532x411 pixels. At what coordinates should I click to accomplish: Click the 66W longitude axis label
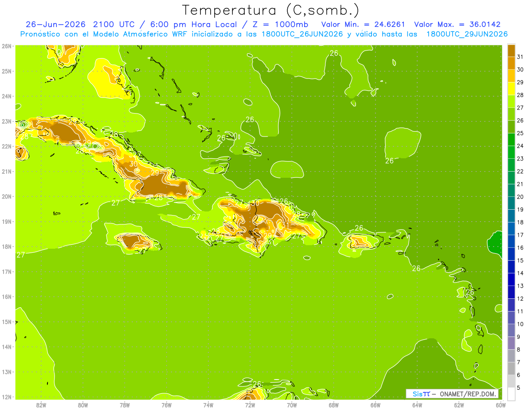375,405
